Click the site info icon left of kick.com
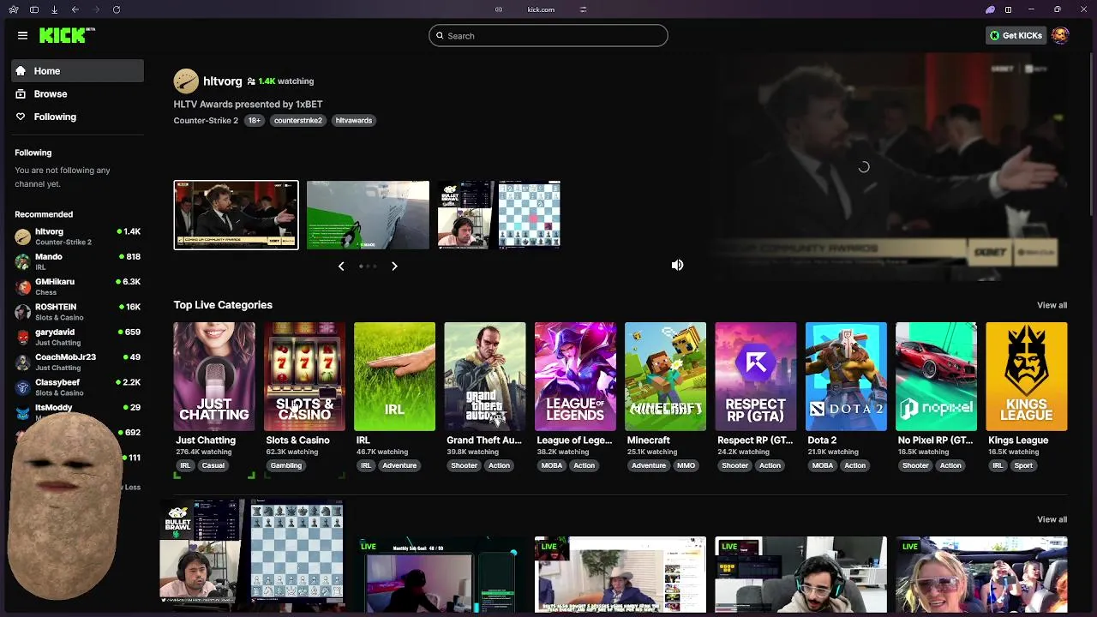 click(x=498, y=9)
